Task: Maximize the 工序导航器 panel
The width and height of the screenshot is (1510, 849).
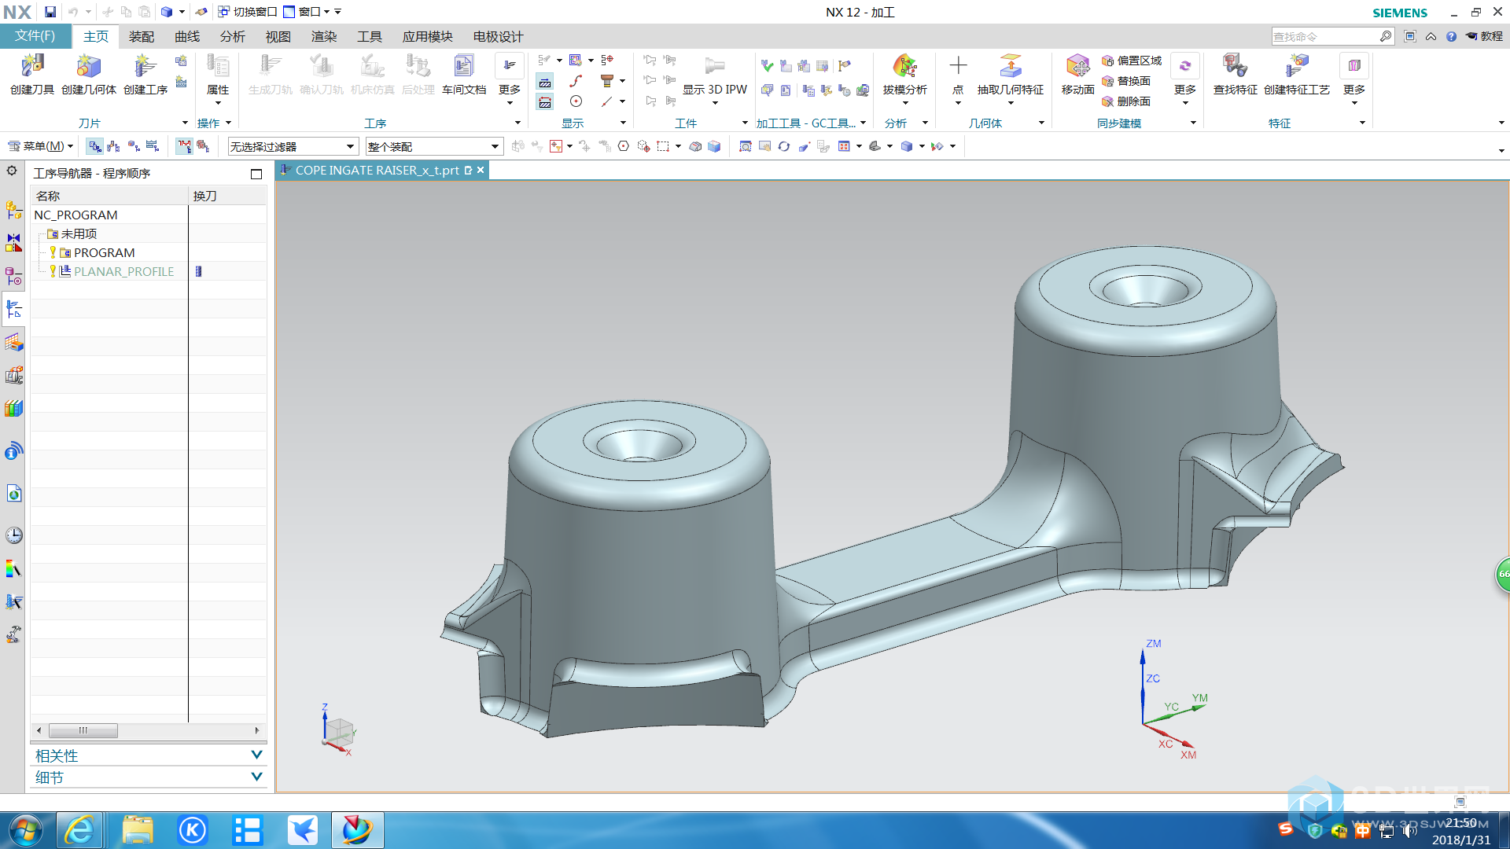Action: 256,174
